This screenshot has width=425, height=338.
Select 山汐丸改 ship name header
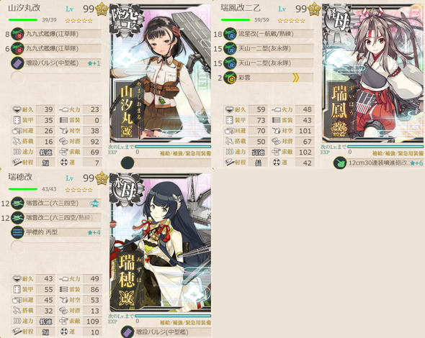coord(24,8)
